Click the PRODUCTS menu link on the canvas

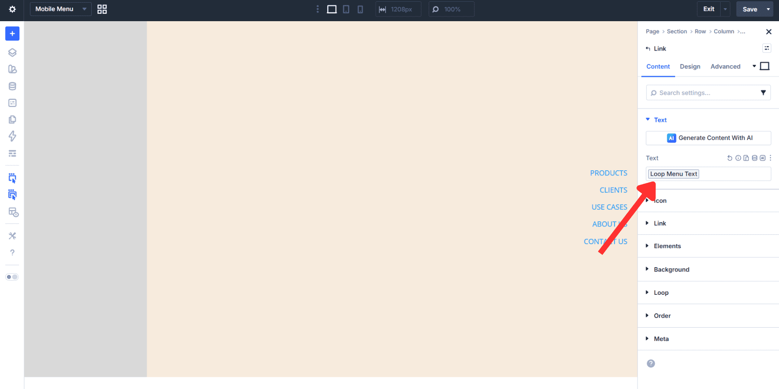click(x=608, y=173)
